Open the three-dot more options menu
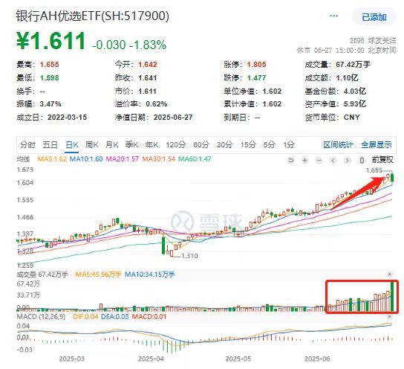Image resolution: width=404 pixels, height=369 pixels. click(333, 16)
